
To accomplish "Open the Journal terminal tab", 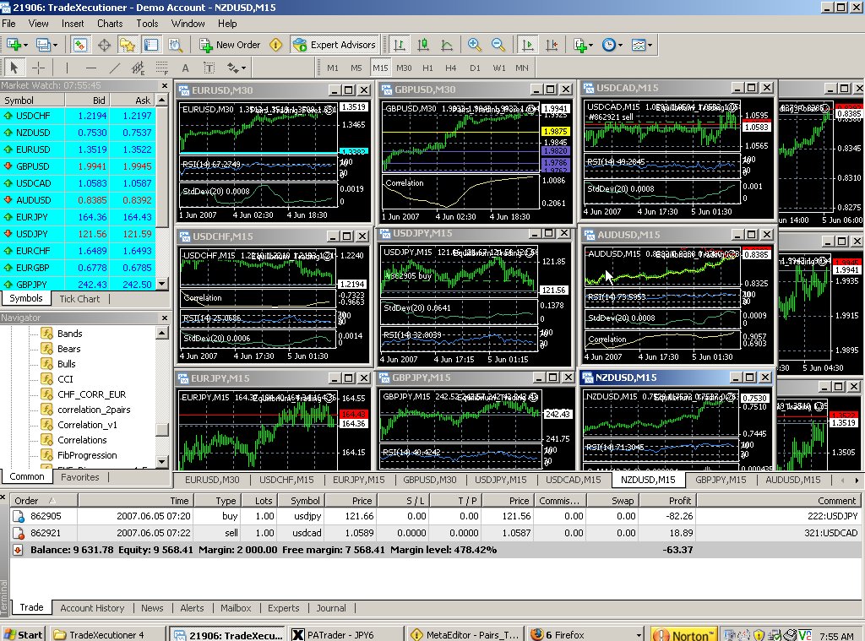I will pos(331,608).
